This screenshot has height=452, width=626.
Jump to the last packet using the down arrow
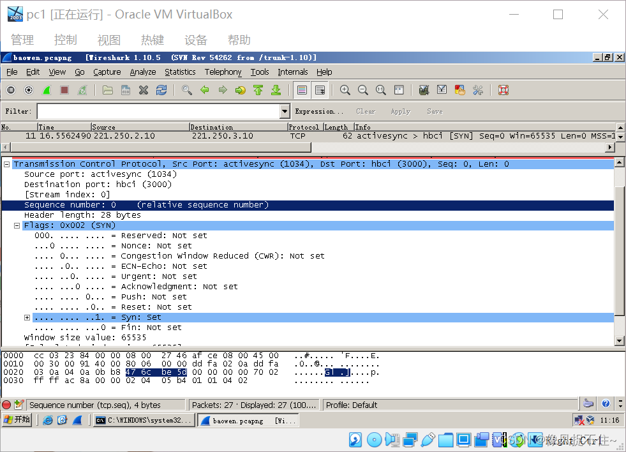tap(276, 90)
